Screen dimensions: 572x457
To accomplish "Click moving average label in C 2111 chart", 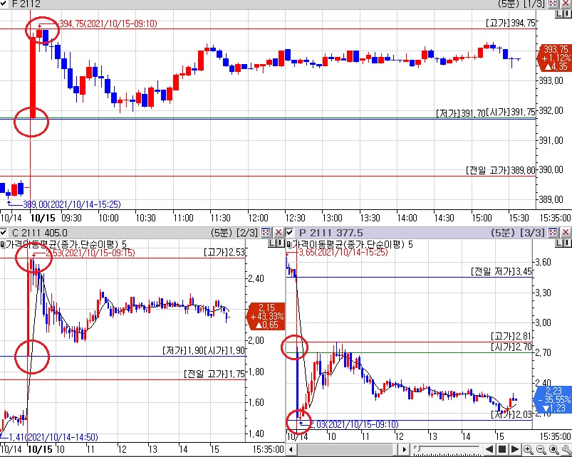I will click(x=66, y=244).
